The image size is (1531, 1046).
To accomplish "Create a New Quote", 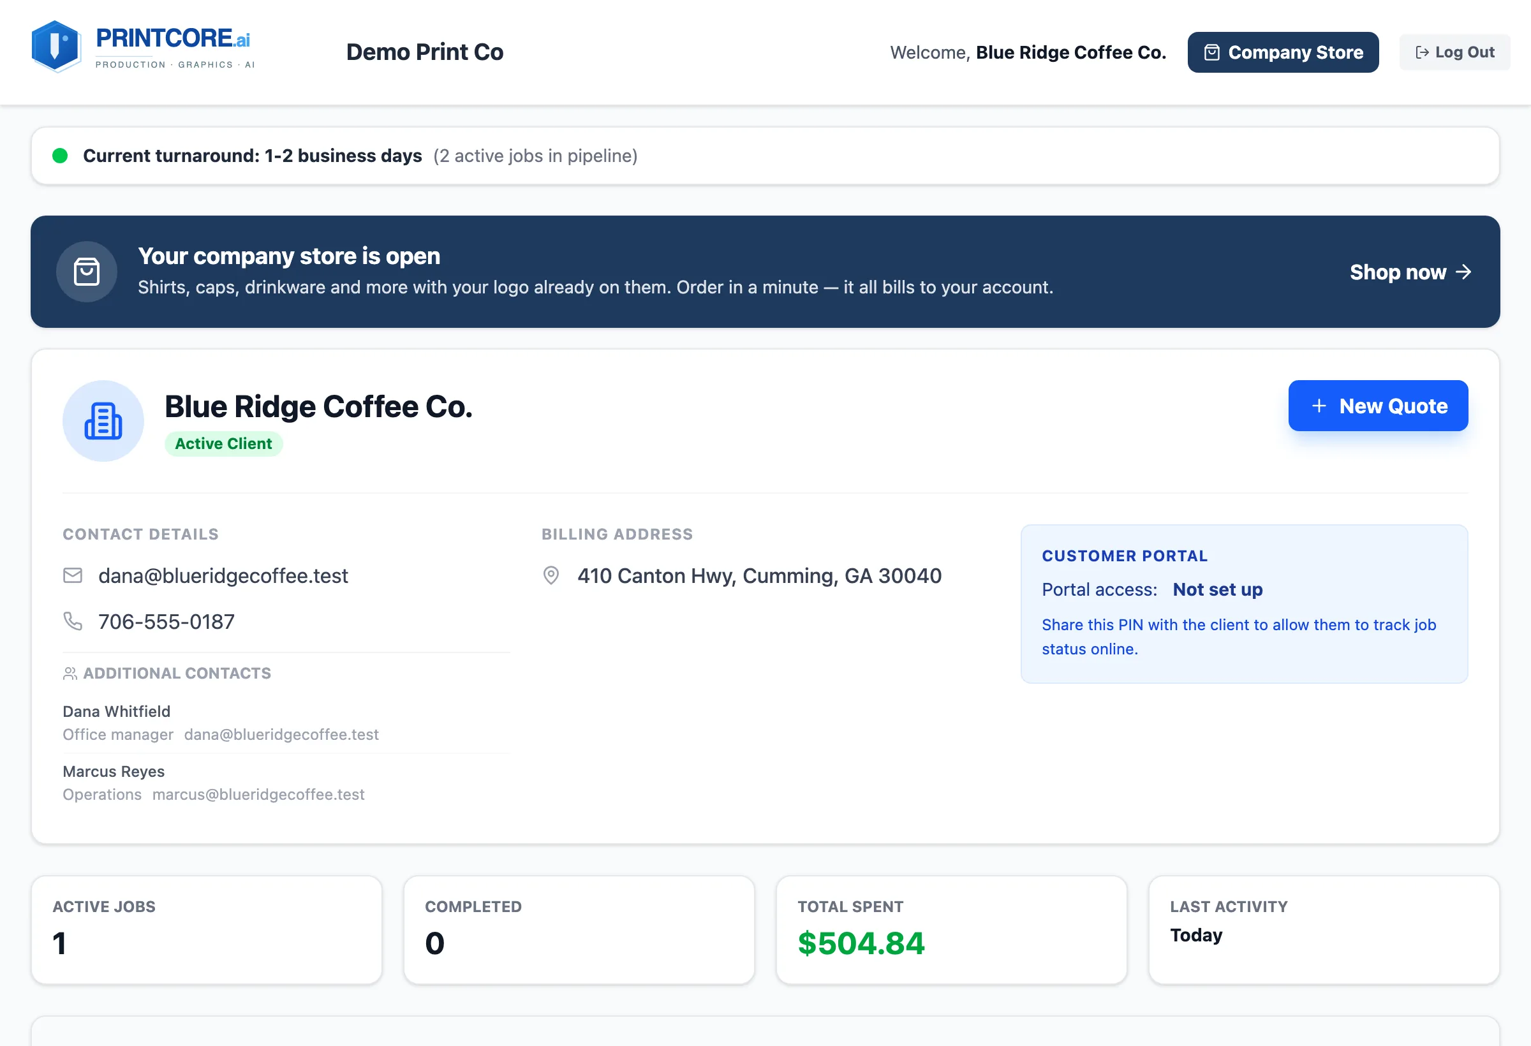I will 1377,406.
